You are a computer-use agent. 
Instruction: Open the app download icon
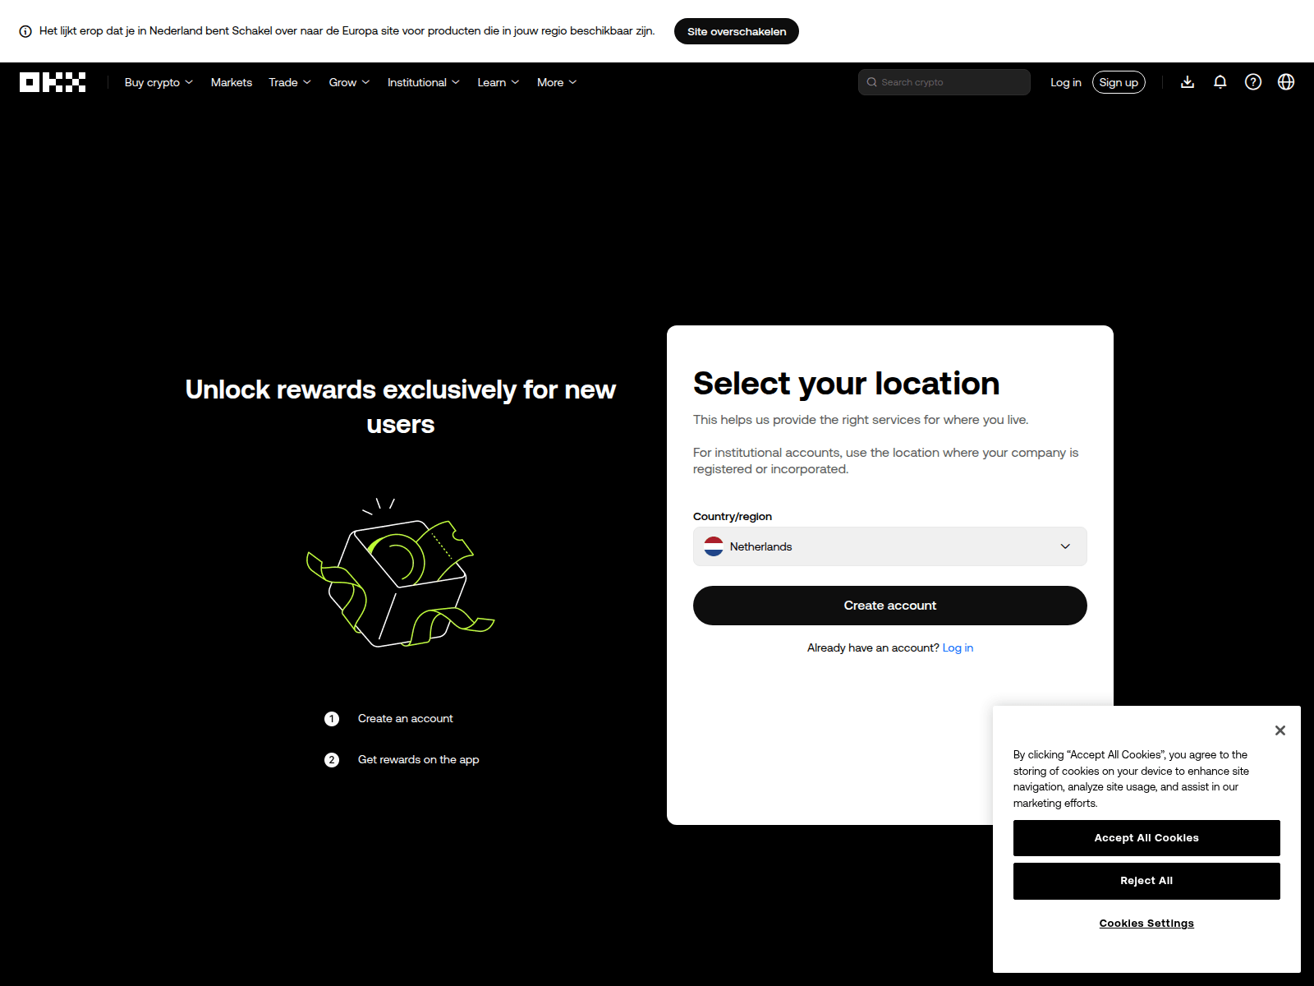tap(1188, 81)
